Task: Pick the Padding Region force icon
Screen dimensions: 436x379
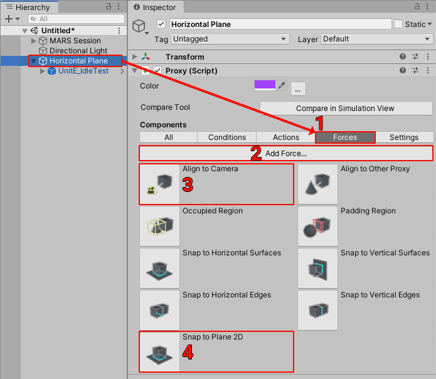Action: click(x=317, y=226)
